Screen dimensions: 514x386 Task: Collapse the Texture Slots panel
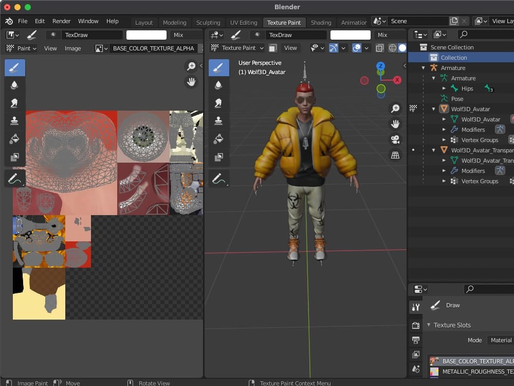click(429, 325)
